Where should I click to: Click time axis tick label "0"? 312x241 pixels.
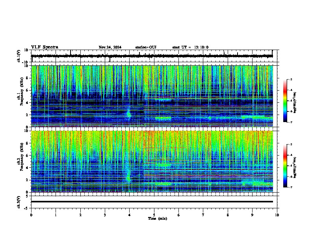(x=31, y=215)
